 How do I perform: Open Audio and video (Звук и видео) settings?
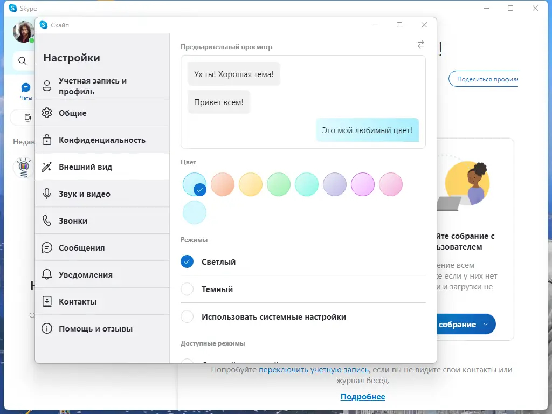[x=102, y=194]
